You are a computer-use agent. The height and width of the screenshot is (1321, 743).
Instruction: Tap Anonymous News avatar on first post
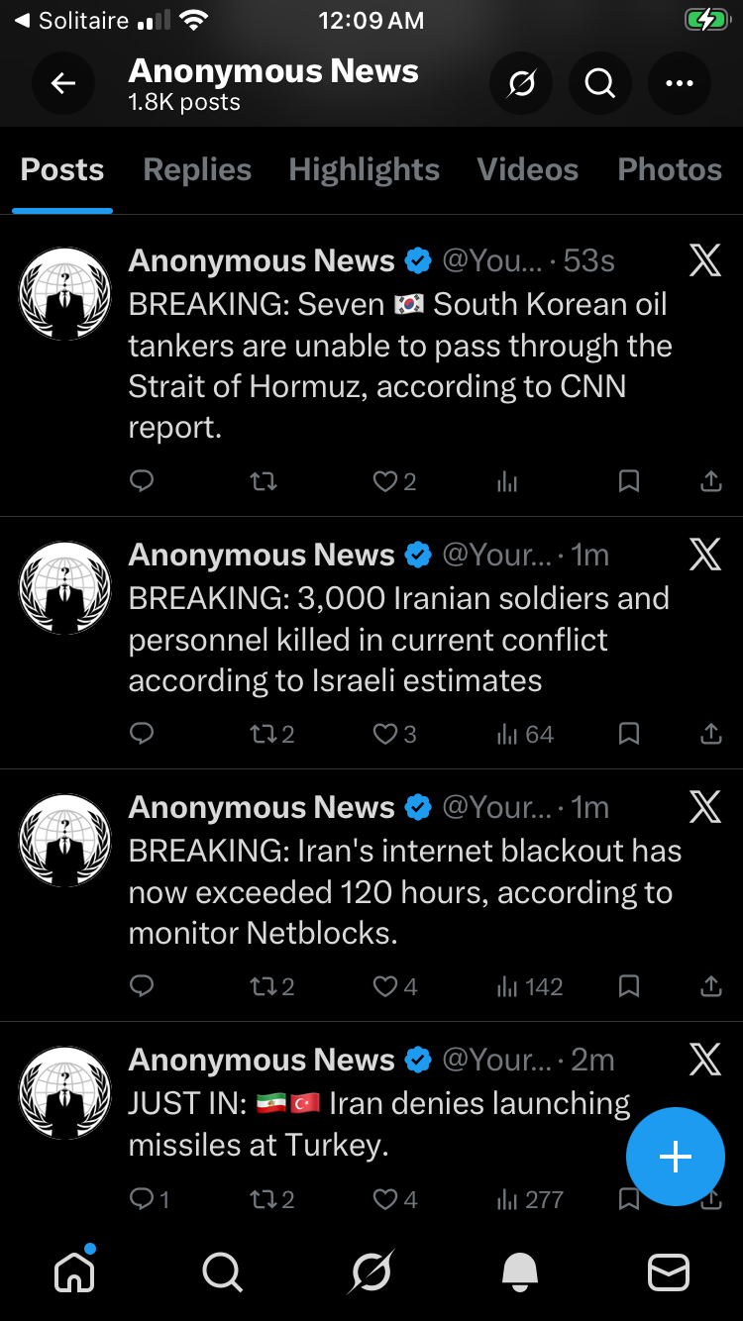tap(65, 293)
